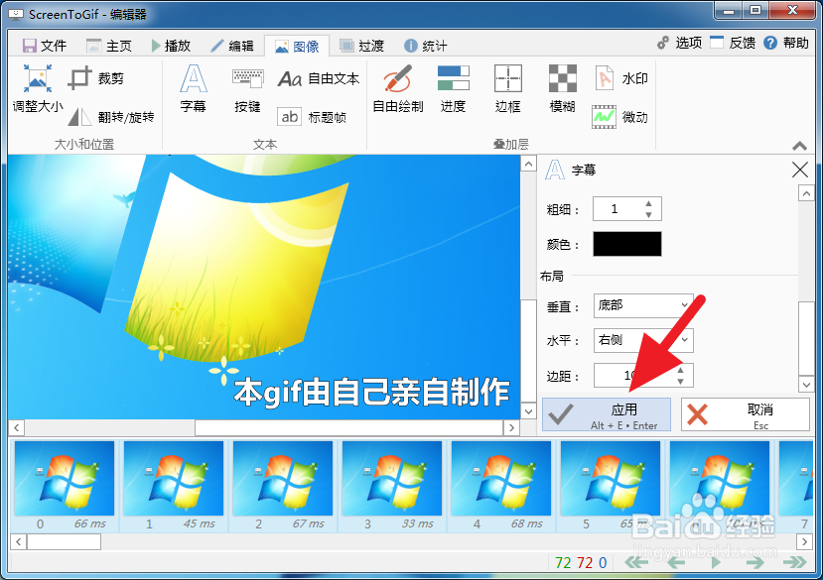Screen dimensions: 823x580
Task: Select frame 2 thumbnail (67 ms)
Action: point(282,485)
